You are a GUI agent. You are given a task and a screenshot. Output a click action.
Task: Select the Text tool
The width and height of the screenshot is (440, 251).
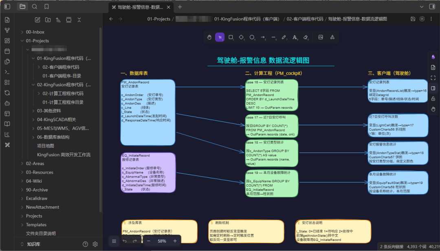[x=295, y=37]
